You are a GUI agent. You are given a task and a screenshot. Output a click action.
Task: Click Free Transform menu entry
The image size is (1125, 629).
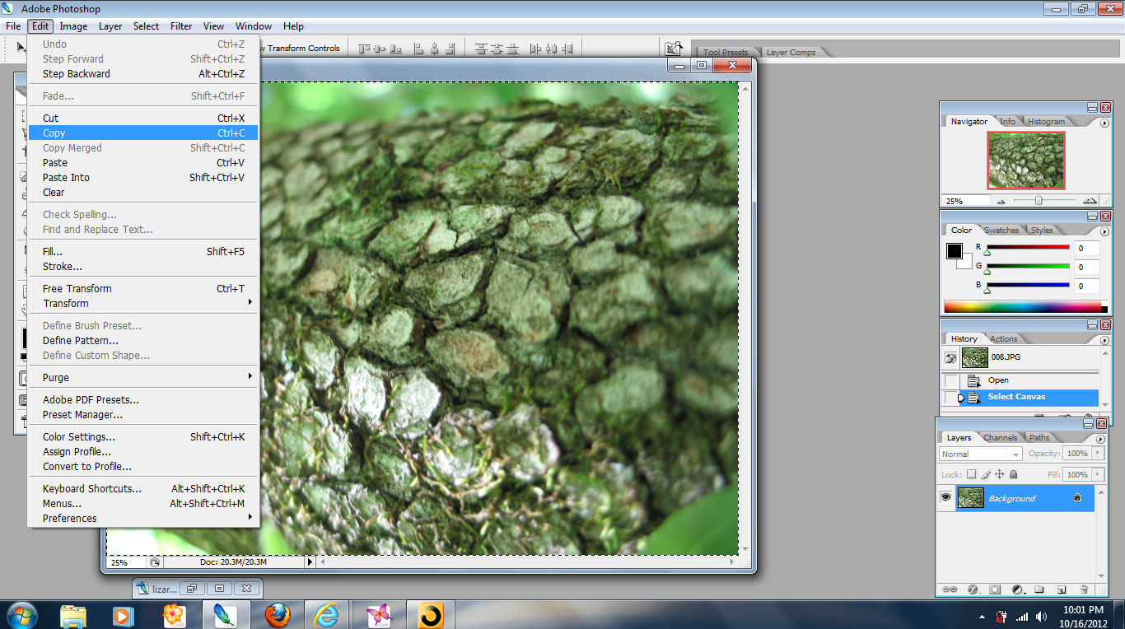[x=143, y=288]
